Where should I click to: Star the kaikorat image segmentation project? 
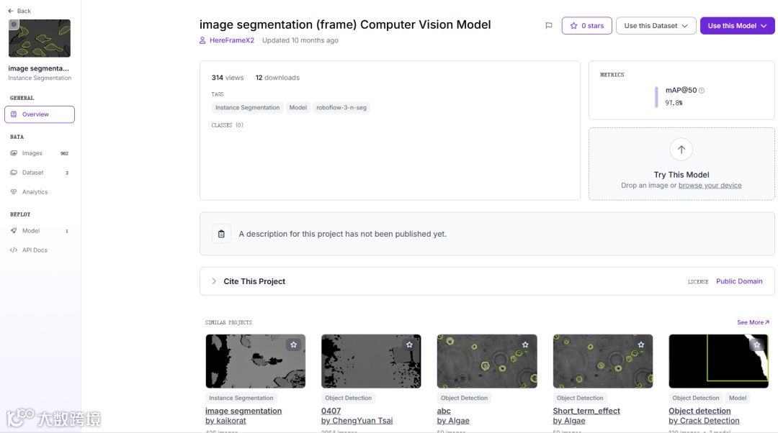[294, 345]
